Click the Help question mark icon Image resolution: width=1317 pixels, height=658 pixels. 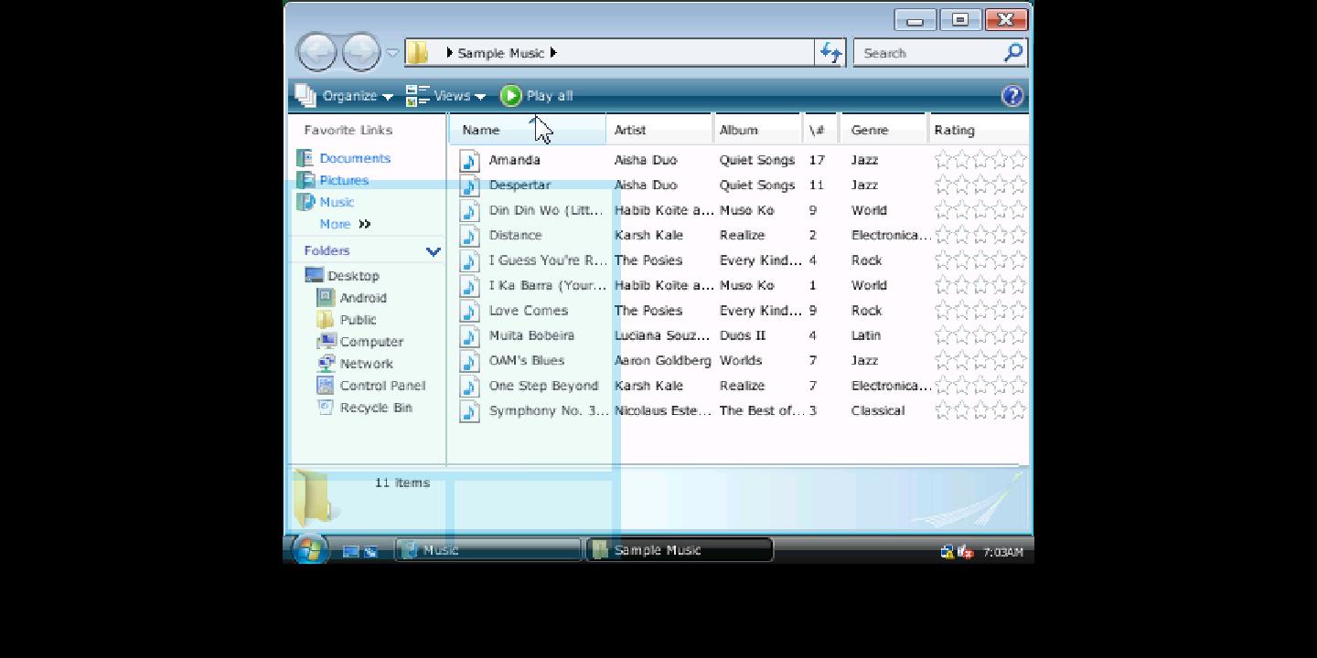(1012, 96)
